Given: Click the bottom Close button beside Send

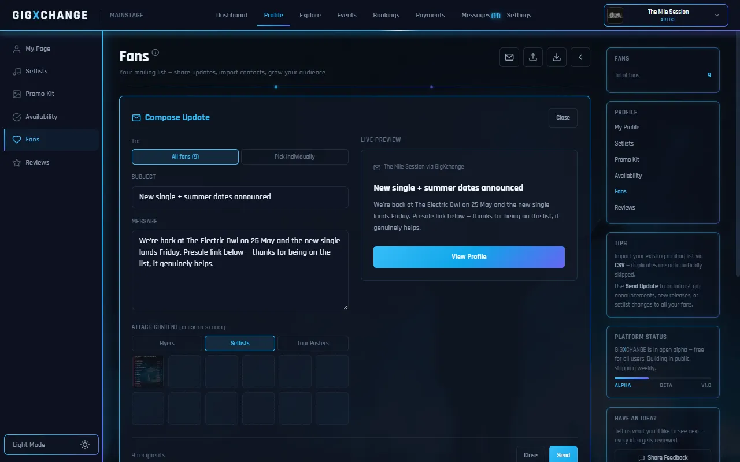Looking at the screenshot, I should pyautogui.click(x=531, y=455).
